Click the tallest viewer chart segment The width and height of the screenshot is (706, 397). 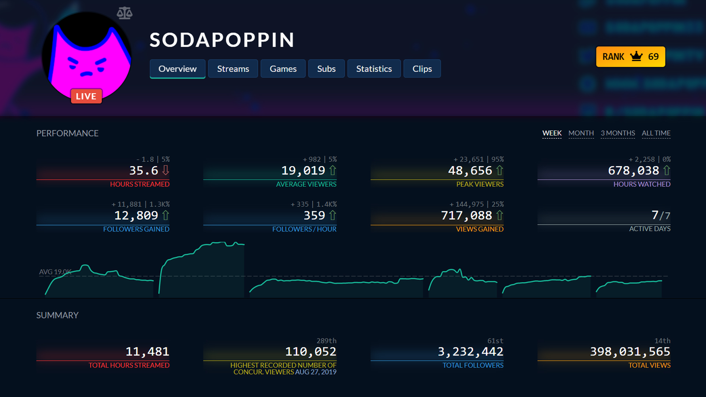pos(202,270)
